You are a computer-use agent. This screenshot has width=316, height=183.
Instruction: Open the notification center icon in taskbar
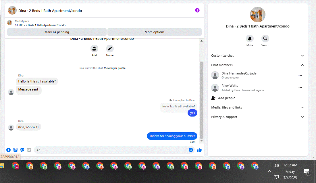[307, 172]
